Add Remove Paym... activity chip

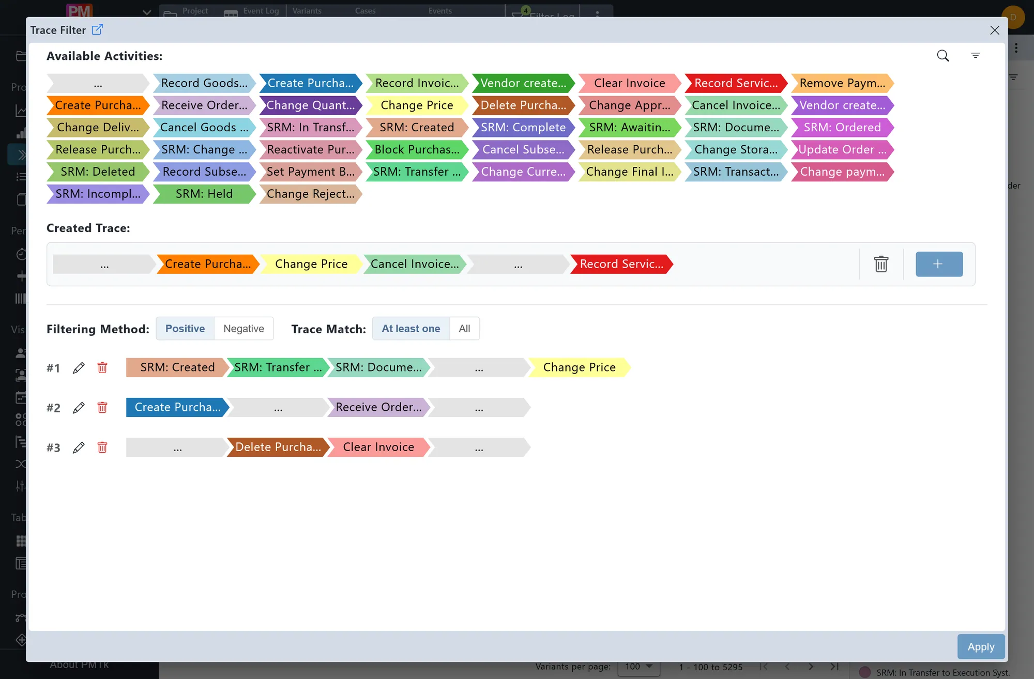[842, 83]
